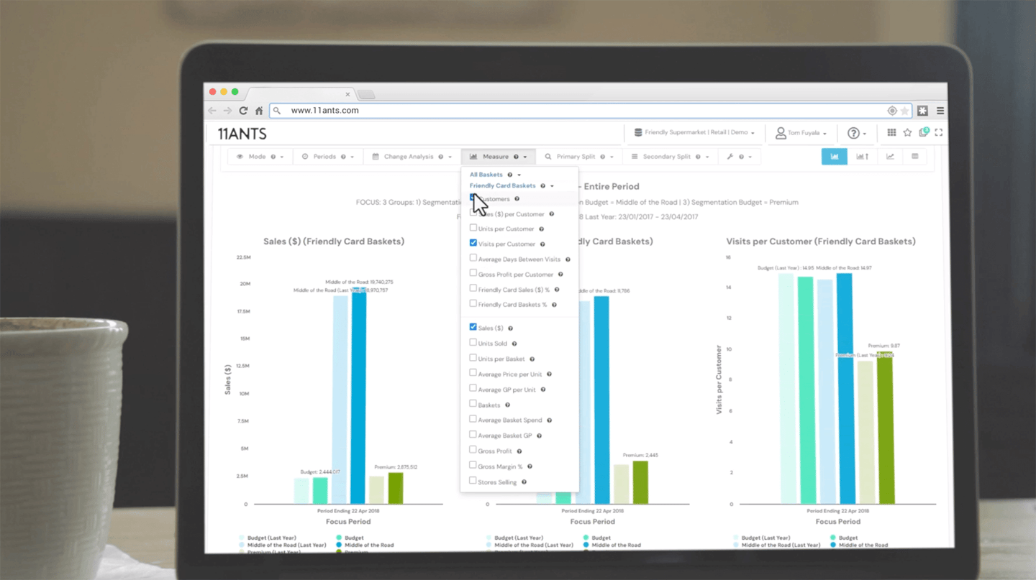Open Friendly Supermarket dataset selector

[694, 133]
